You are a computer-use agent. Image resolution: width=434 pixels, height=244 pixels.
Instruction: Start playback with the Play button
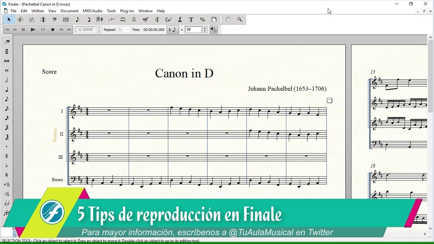pos(33,30)
